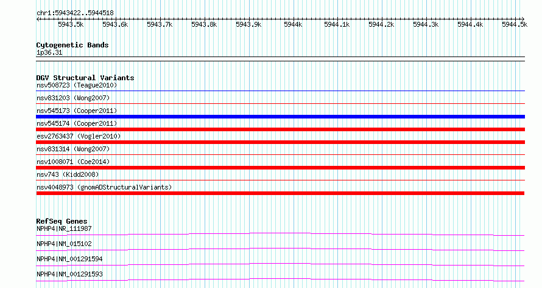Click the 5944.4k ruler tick label
The height and width of the screenshot is (288, 542).
coord(470,24)
